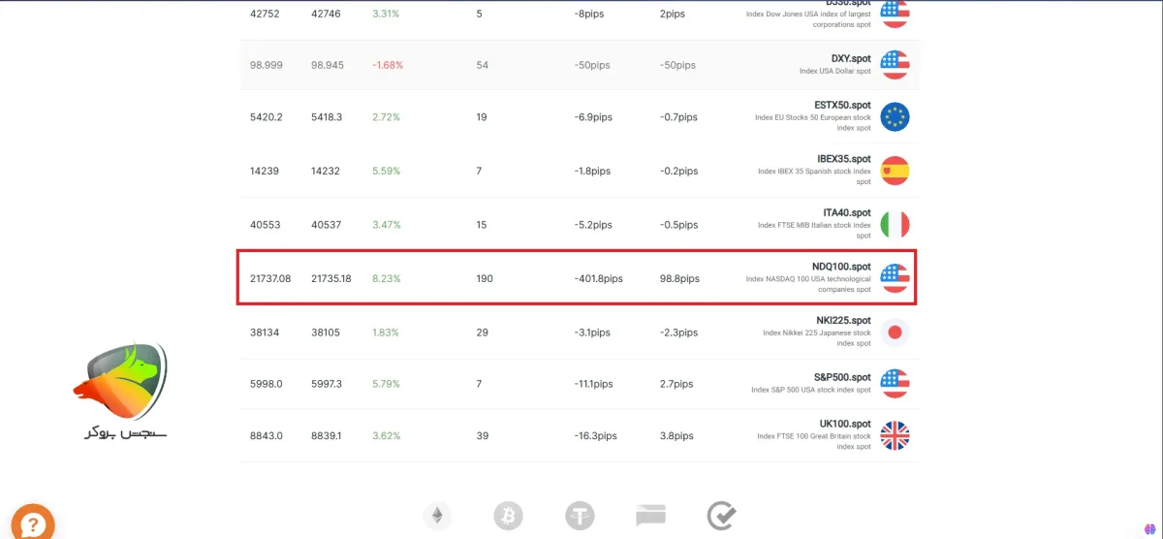1163x539 pixels.
Task: Open the NDQ100.spot instrument name
Action: pyautogui.click(x=841, y=267)
